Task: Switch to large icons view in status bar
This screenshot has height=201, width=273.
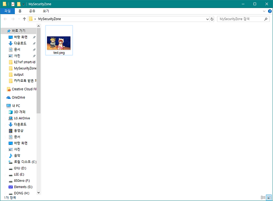Action: (269, 198)
